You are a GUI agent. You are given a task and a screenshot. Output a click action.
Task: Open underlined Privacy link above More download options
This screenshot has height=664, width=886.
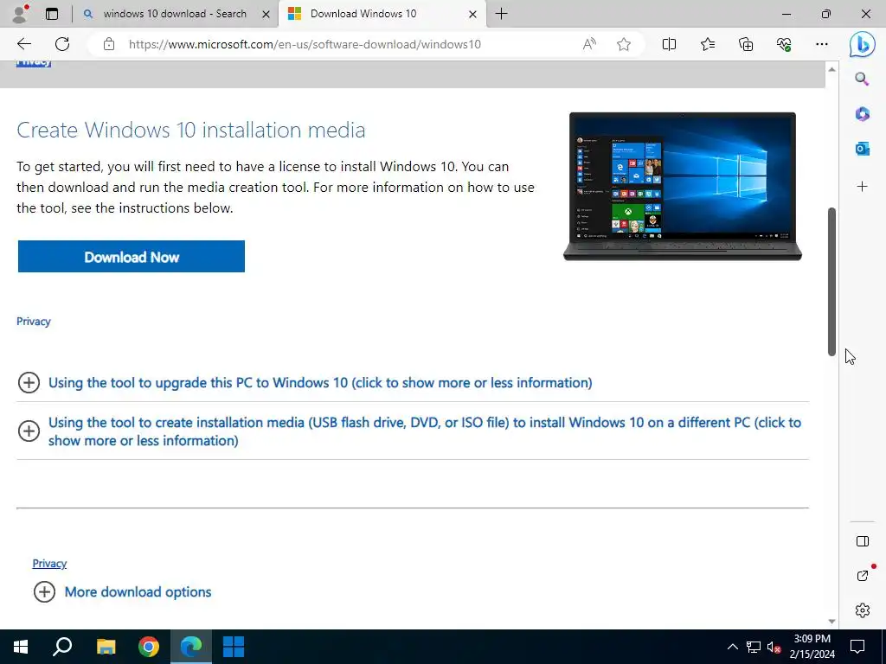(x=49, y=563)
